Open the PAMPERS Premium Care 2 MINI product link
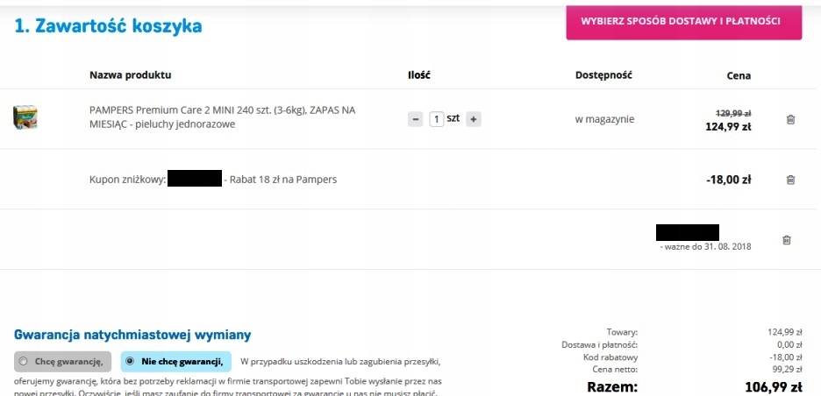The width and height of the screenshot is (821, 396). click(x=223, y=117)
